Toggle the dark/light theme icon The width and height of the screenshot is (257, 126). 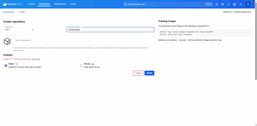click(234, 4)
